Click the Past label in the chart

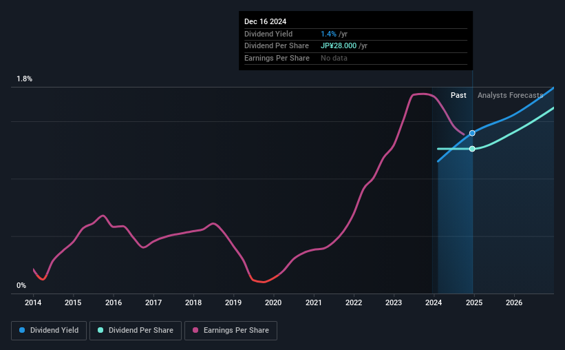click(x=458, y=95)
